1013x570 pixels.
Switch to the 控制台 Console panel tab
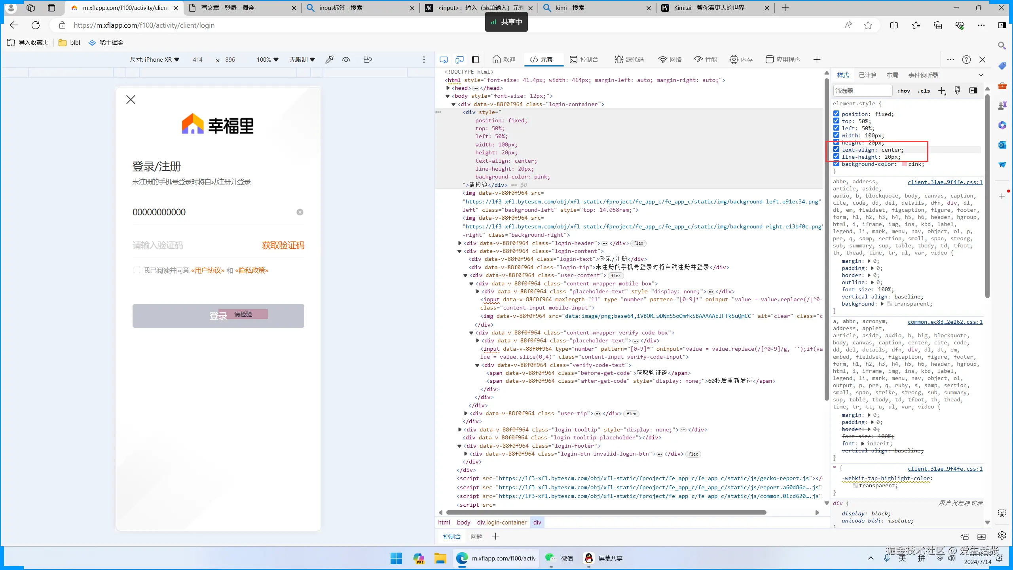584,59
